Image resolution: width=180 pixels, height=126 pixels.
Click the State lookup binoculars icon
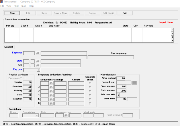(37, 61)
